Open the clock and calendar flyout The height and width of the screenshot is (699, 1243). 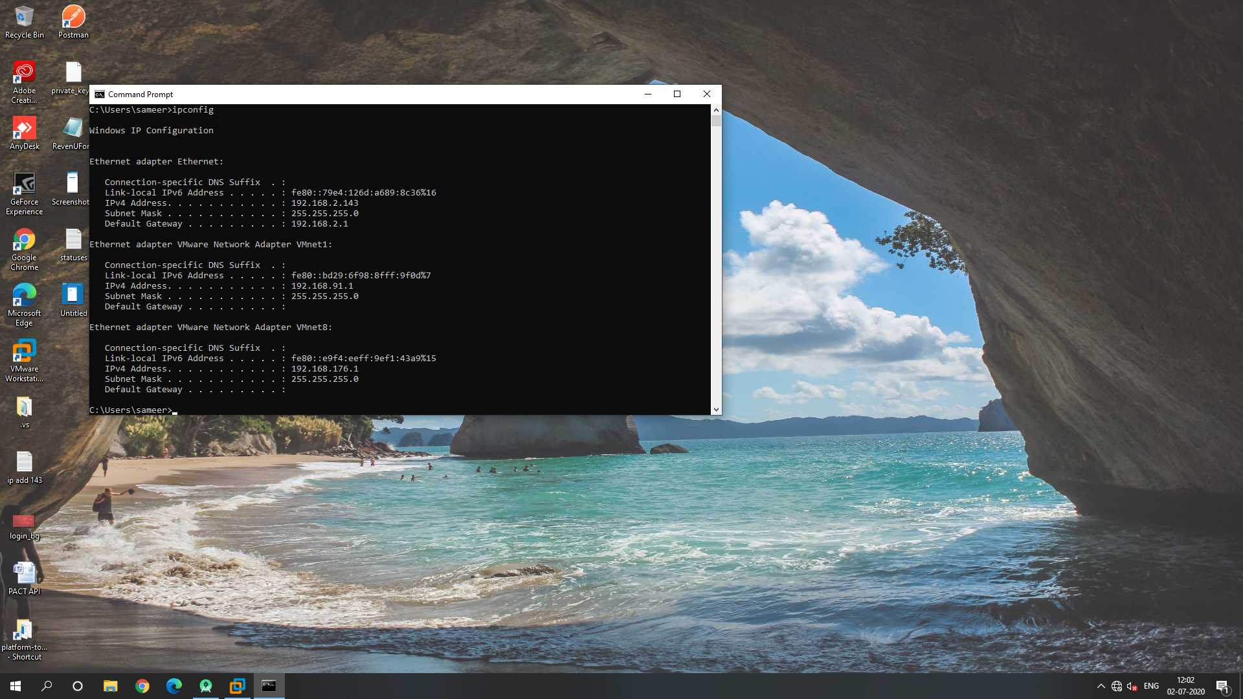(x=1185, y=686)
